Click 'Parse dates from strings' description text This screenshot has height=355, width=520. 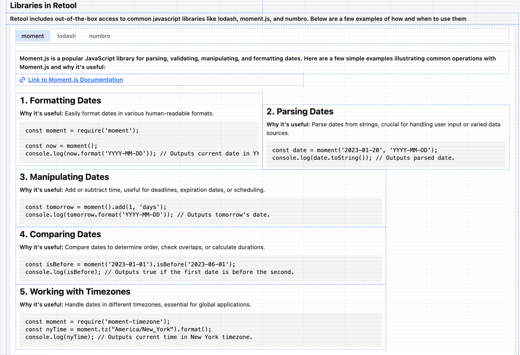coord(383,129)
